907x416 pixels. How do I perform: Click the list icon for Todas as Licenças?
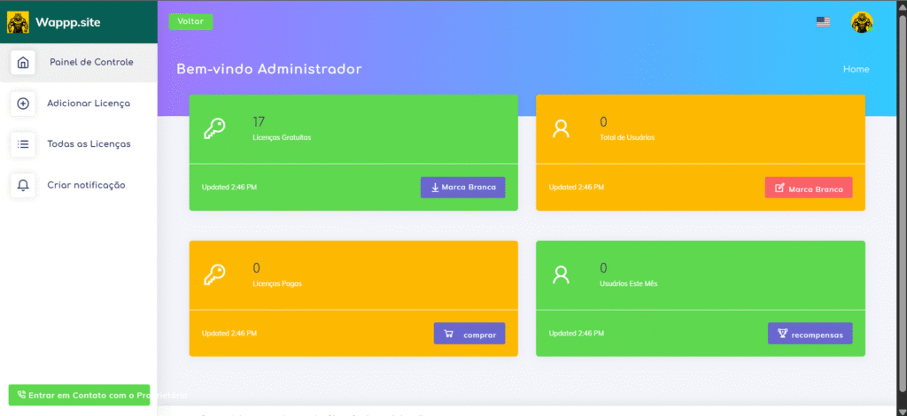pos(23,144)
